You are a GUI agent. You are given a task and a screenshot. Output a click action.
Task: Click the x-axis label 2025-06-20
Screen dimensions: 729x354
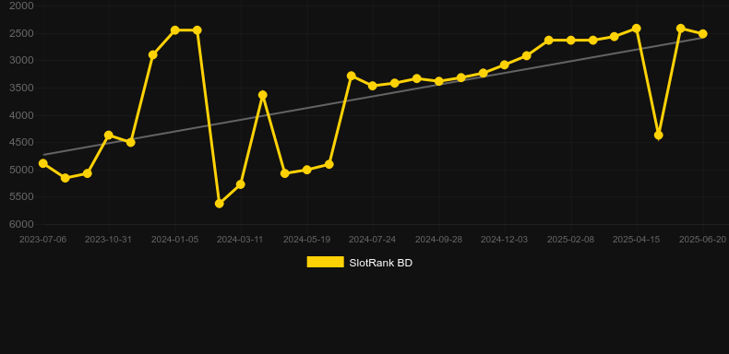[703, 240]
